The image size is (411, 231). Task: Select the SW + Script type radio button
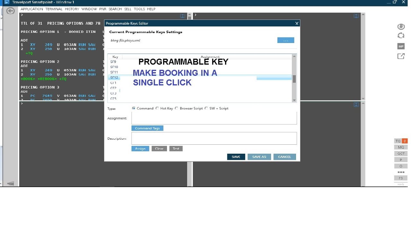(x=206, y=108)
